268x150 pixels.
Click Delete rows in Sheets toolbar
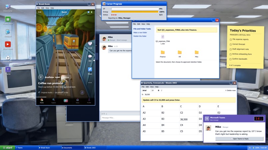click(x=230, y=90)
